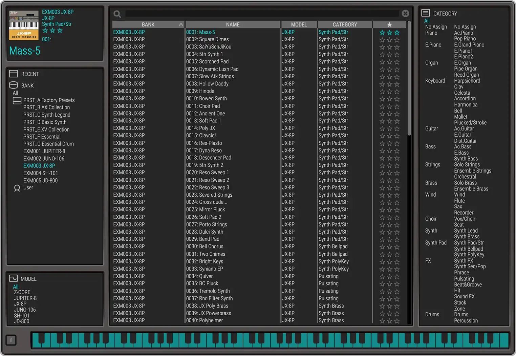Select the EXM001 JUPITER-8 bank
This screenshot has height=356, width=516.
click(x=44, y=151)
